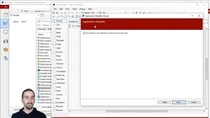
Task: Select the Resume stage tool
Action: pos(58,110)
